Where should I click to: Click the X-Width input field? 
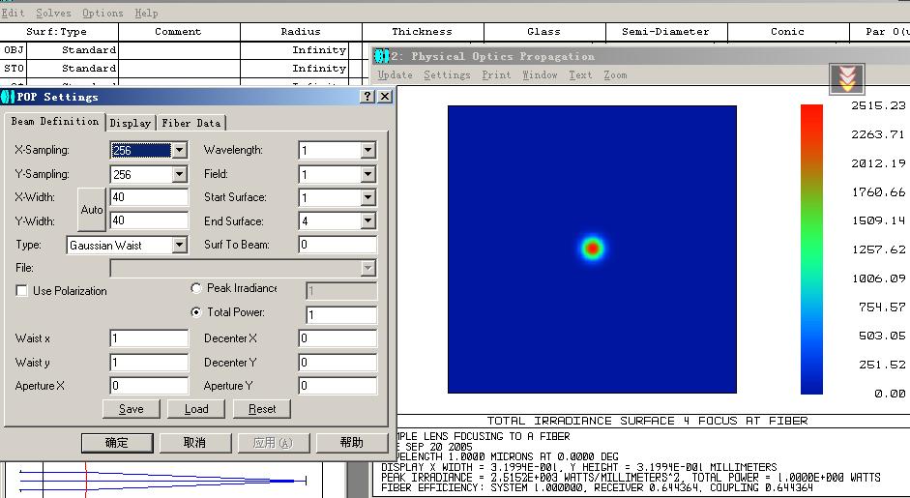point(149,197)
